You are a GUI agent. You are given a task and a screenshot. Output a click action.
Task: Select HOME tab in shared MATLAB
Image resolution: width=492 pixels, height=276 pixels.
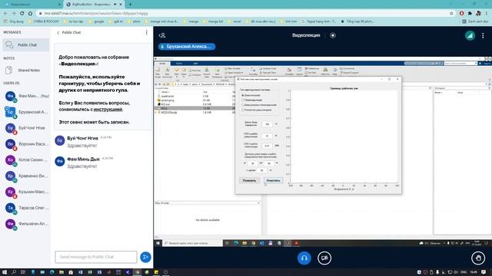[x=162, y=64]
